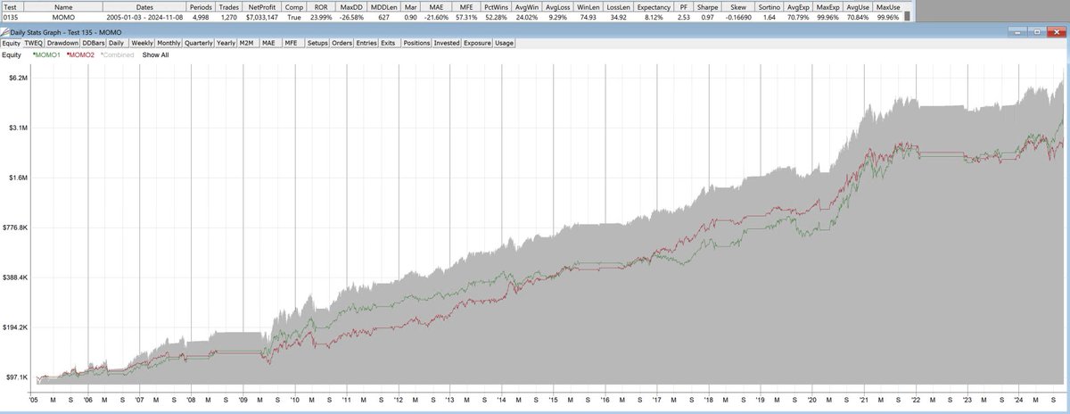This screenshot has height=414, width=1070.
Task: Open the Drawdown tab
Action: (x=63, y=42)
